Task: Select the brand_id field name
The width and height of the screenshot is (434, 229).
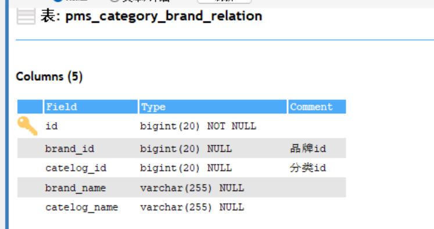Action: click(70, 149)
